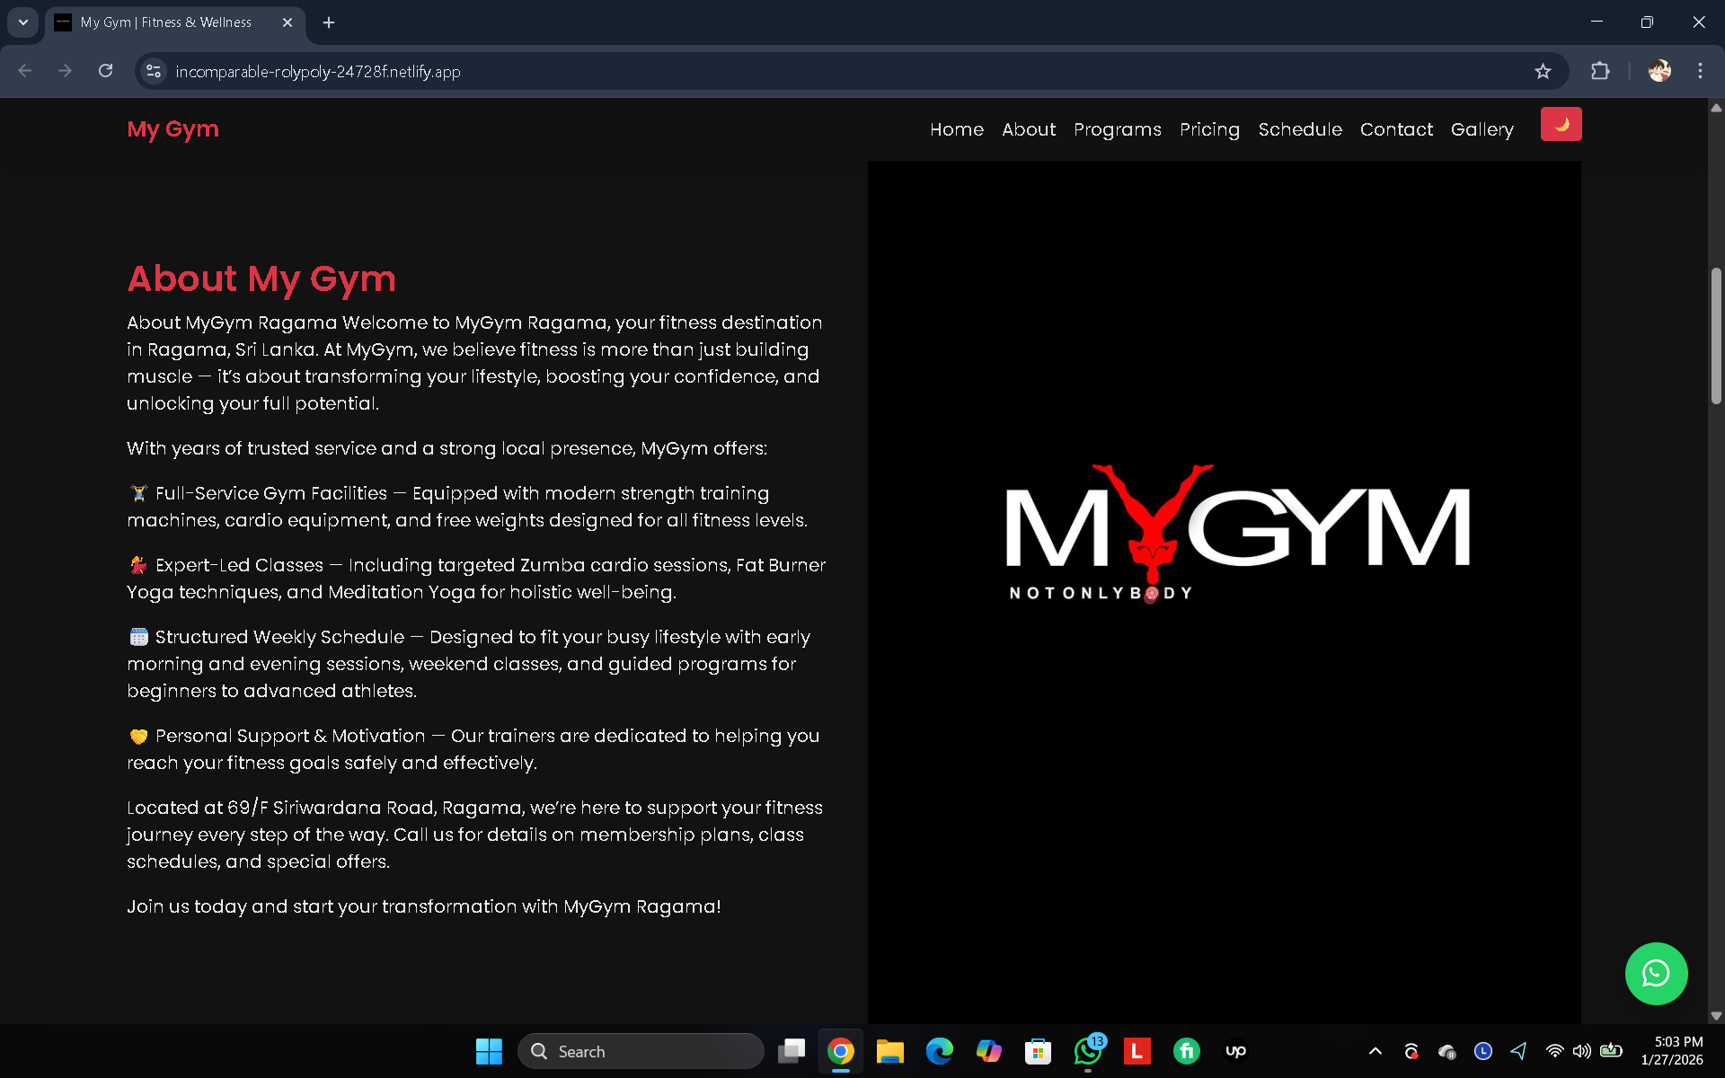The width and height of the screenshot is (1725, 1078).
Task: Open the browser extensions puzzle icon
Action: (1601, 71)
